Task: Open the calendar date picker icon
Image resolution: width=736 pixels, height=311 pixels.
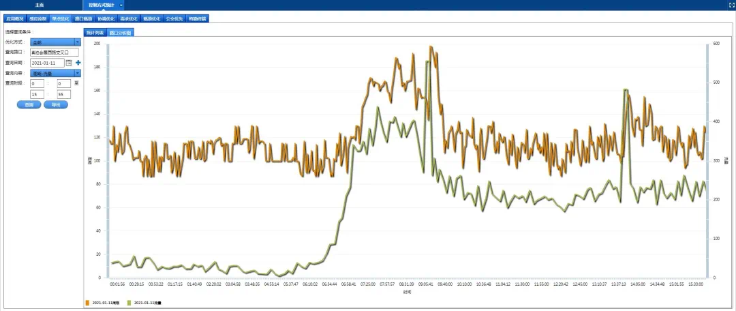Action: point(69,63)
